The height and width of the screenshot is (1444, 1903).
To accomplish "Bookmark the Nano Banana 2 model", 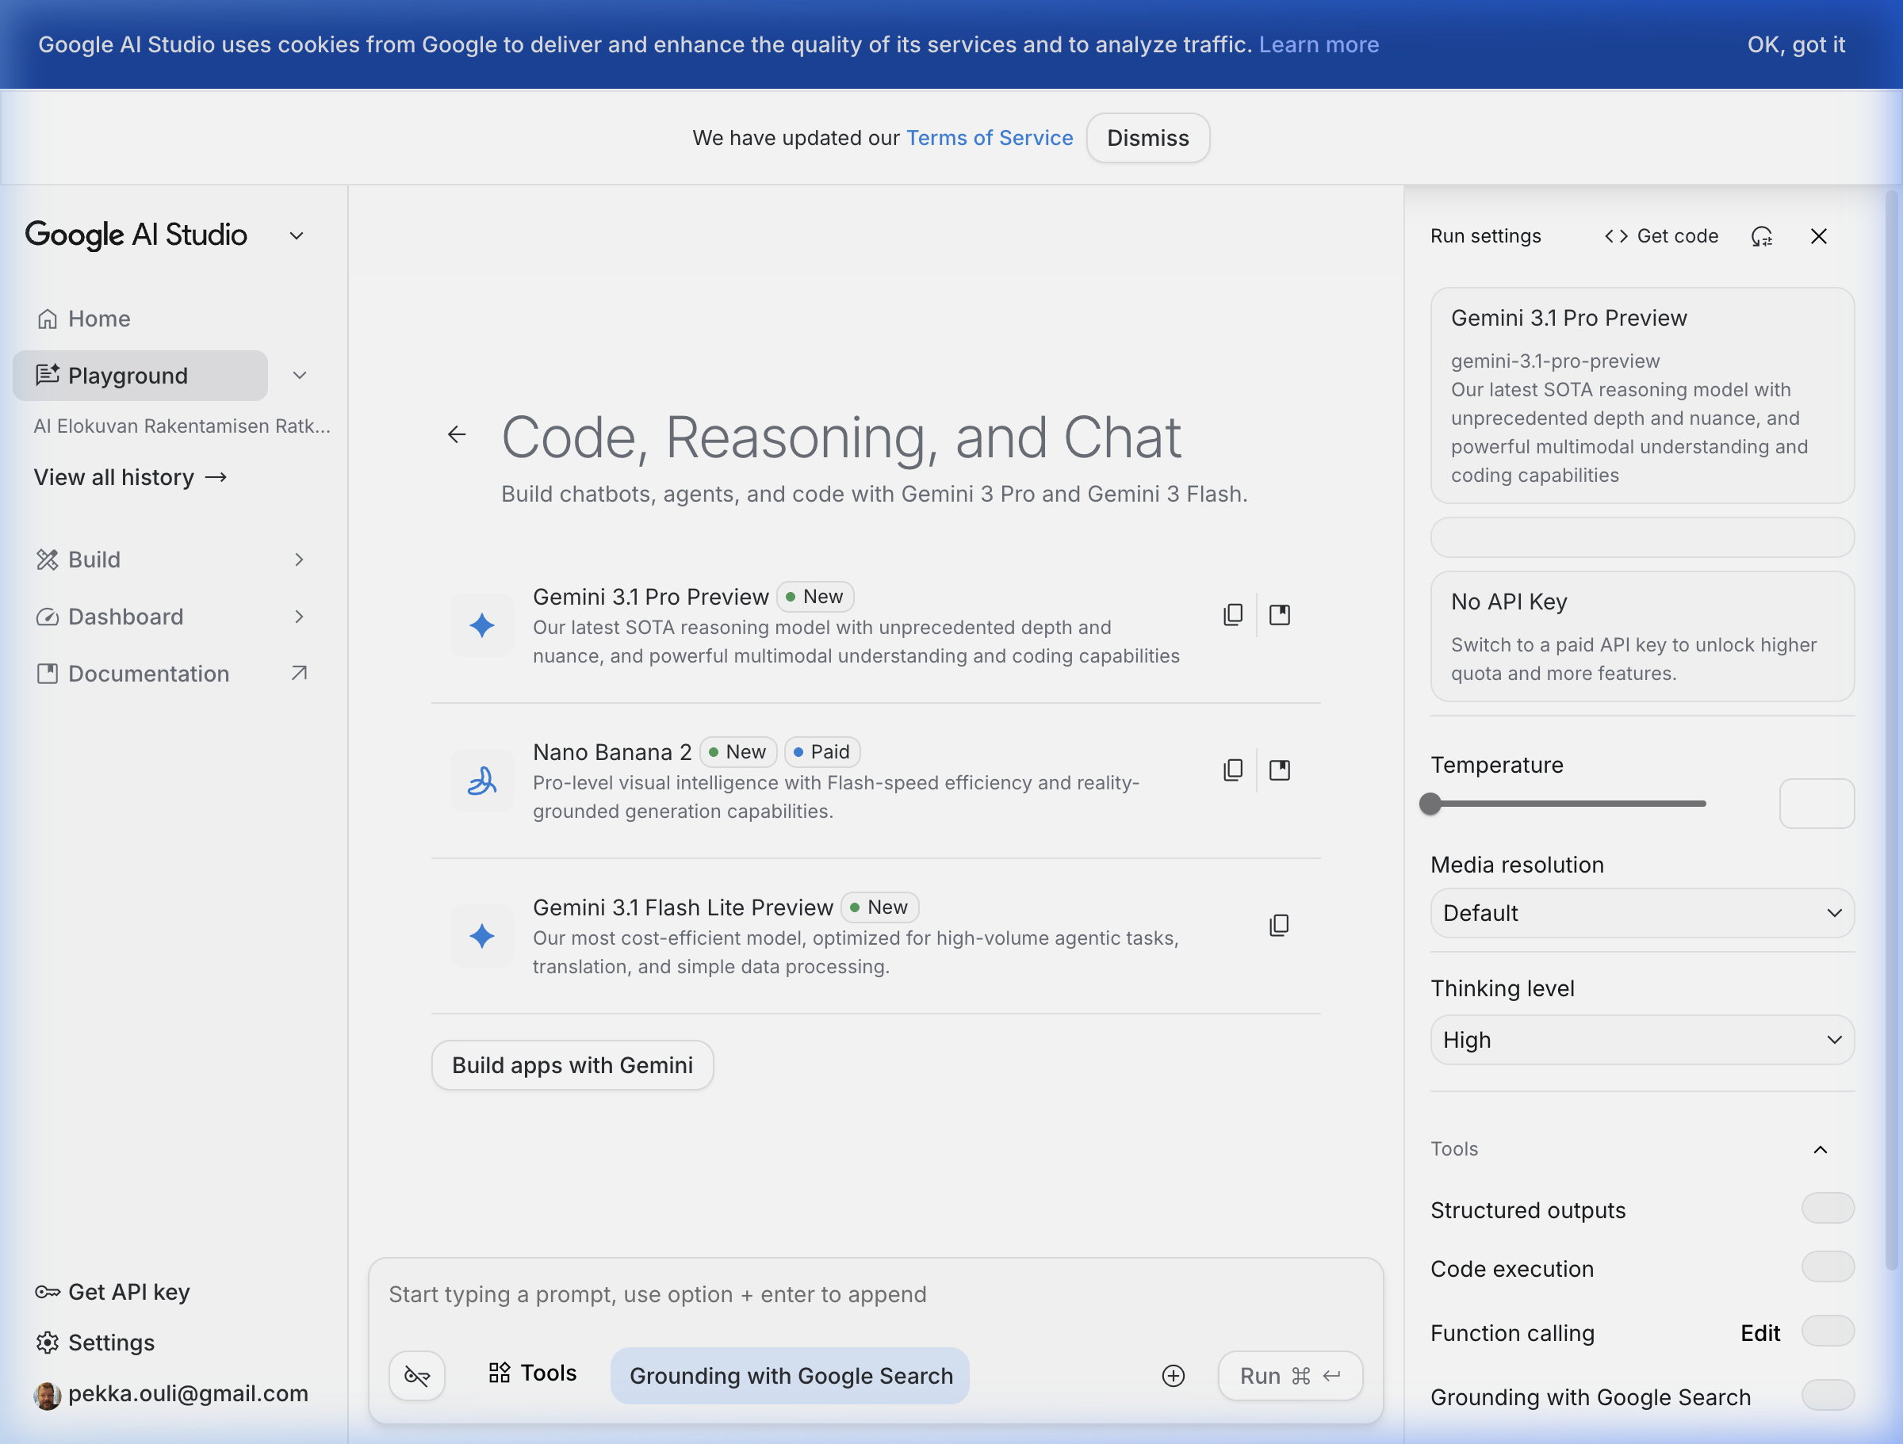I will [1280, 770].
